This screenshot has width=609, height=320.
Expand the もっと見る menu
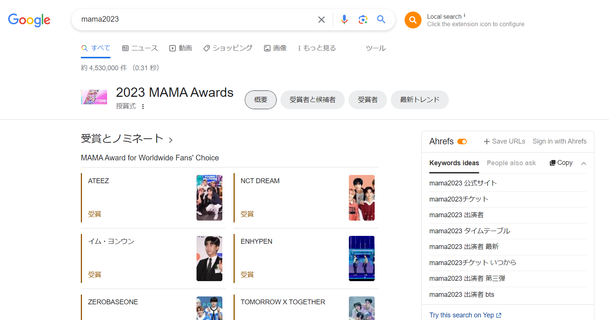317,48
